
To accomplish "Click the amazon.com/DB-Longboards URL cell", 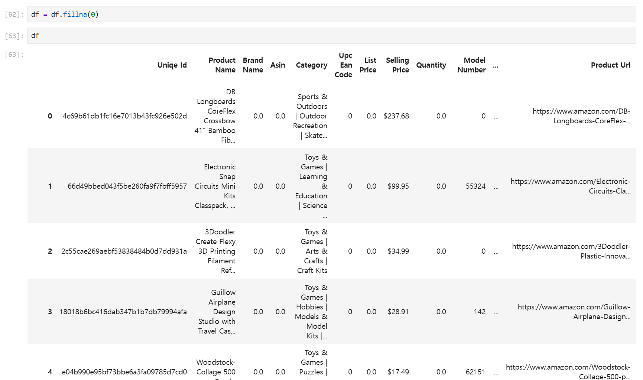I will pos(581,116).
